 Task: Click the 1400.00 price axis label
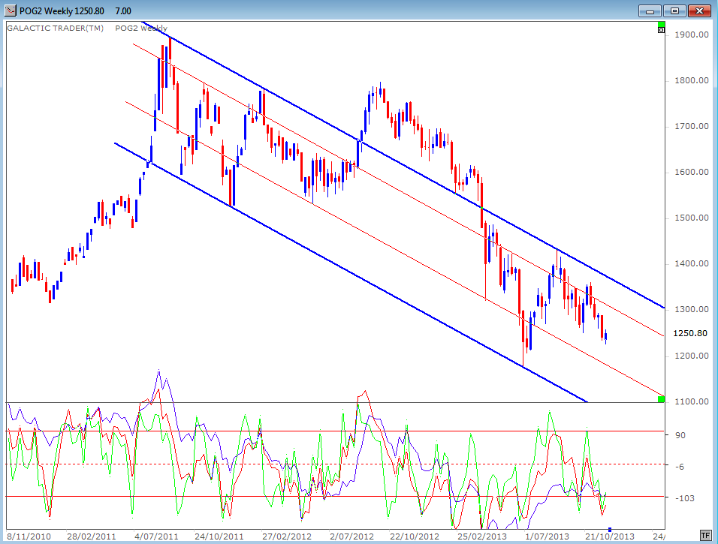tap(692, 263)
